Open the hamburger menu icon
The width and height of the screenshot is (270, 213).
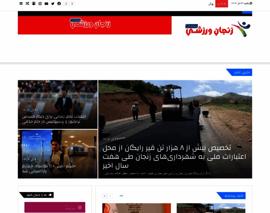pos(21,4)
